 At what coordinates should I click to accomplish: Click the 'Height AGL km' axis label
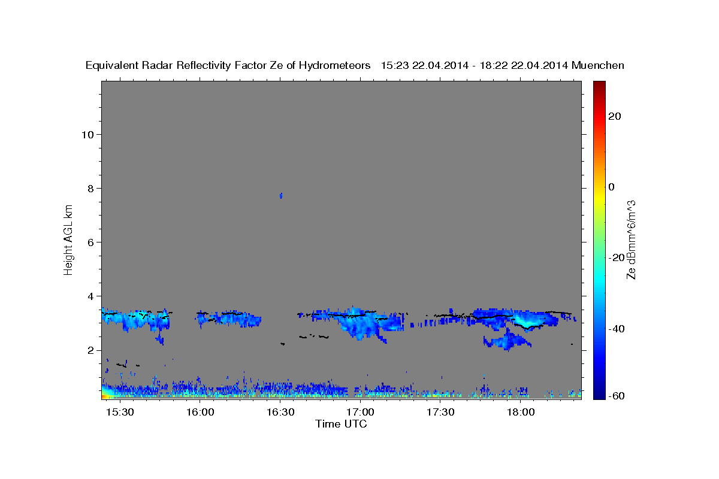click(x=68, y=239)
